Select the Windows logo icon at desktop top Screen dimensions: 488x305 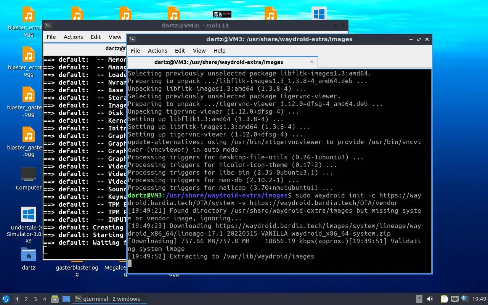319,14
